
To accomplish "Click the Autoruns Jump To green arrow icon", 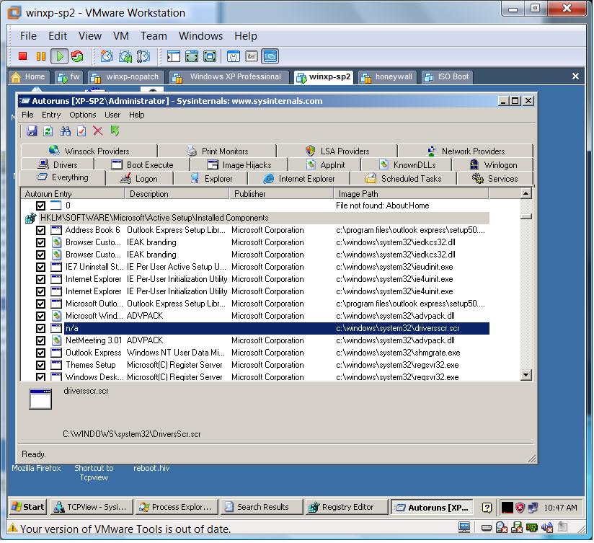I will (115, 131).
